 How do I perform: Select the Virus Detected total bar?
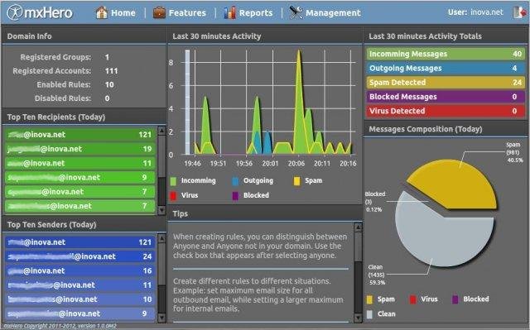click(446, 111)
